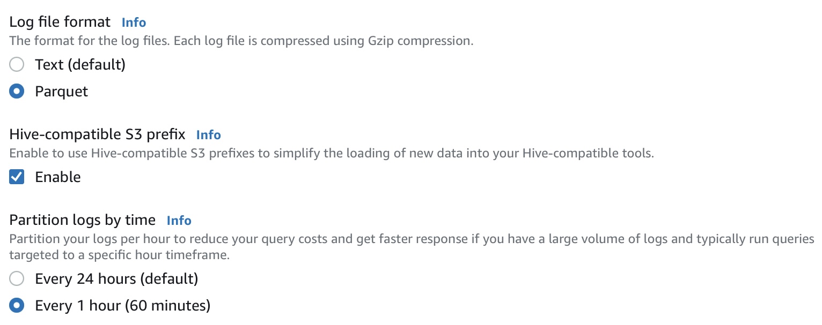822x325 pixels.
Task: Click the "Every 1 hour (60 minutes)" label
Action: (122, 306)
